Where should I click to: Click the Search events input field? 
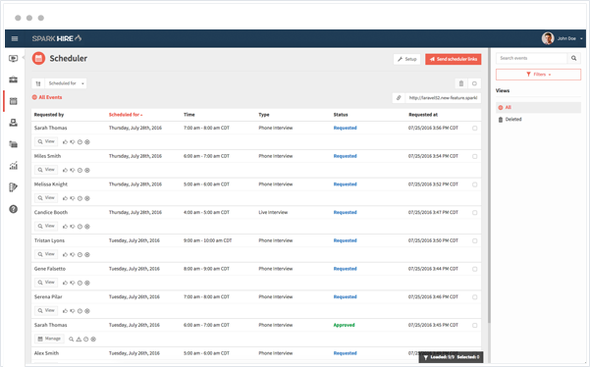[x=531, y=58]
